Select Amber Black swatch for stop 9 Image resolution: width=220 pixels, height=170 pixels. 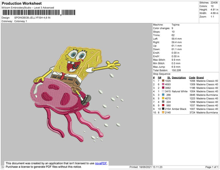pyautogui.click(x=163, y=109)
